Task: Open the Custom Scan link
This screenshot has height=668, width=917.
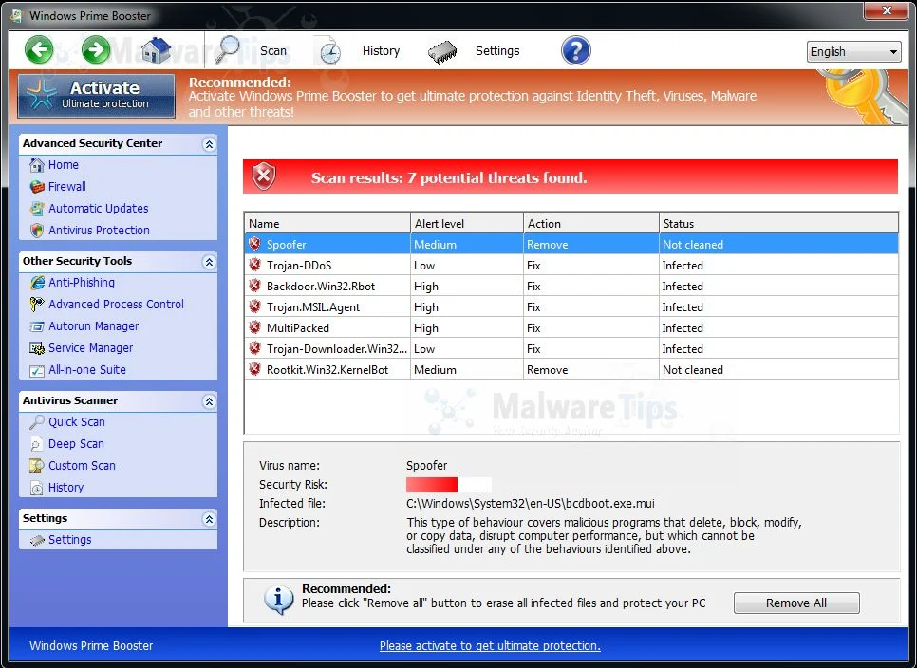Action: click(82, 466)
